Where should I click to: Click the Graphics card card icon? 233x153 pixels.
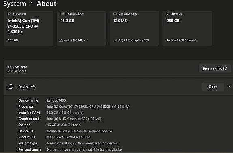(x=115, y=14)
